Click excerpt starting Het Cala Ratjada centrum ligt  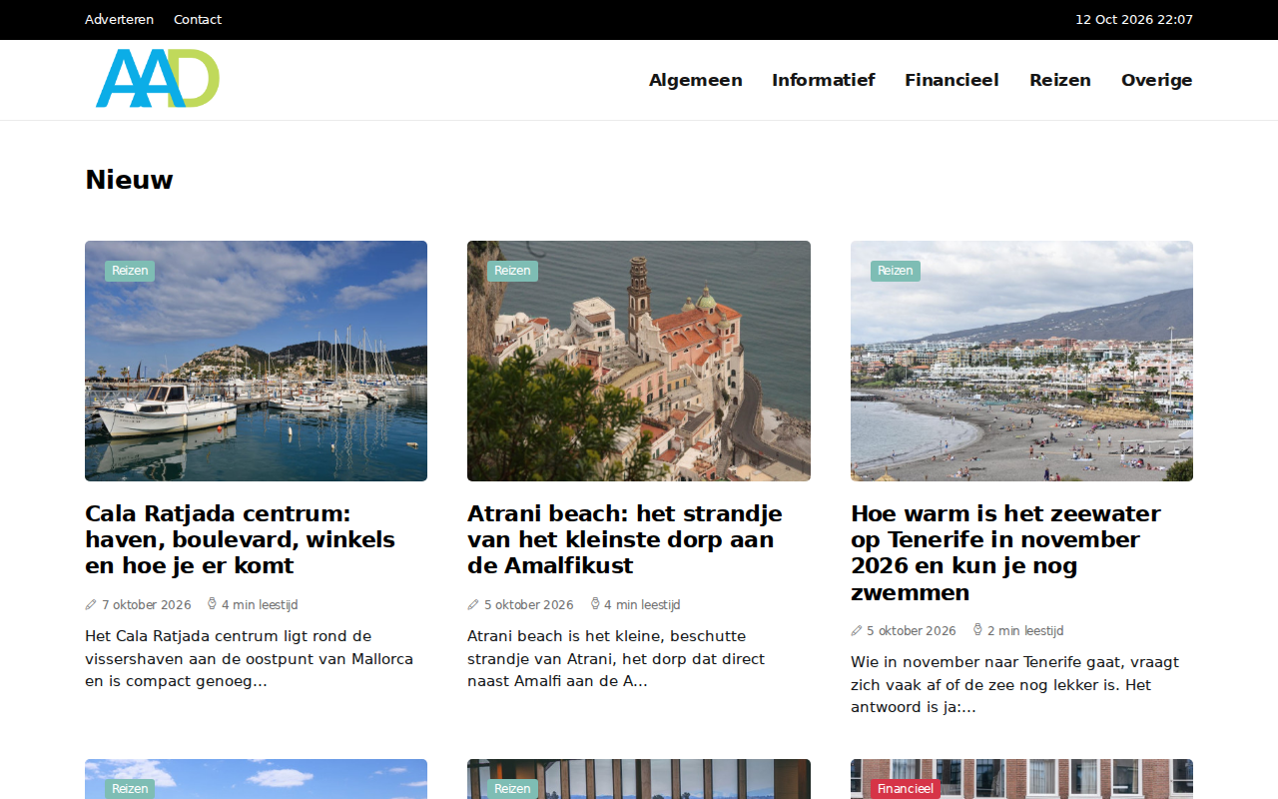(x=250, y=658)
